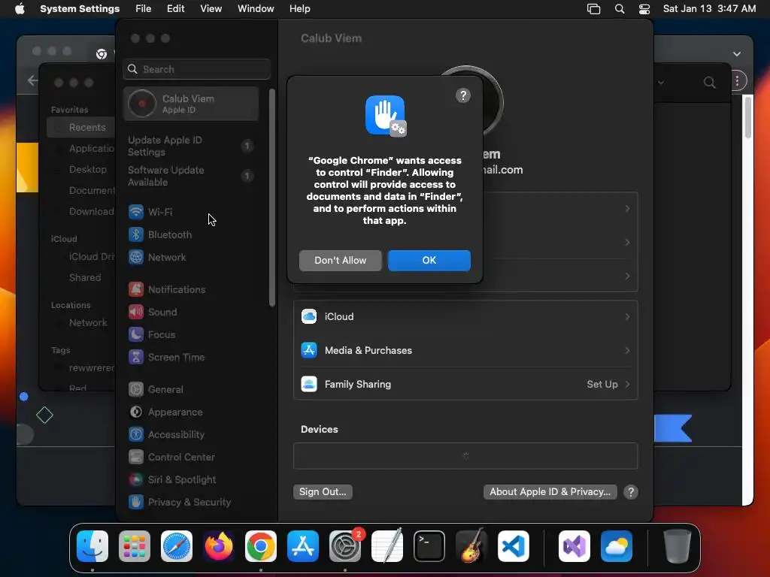
Task: Open Privacy & Security hand icon
Action: click(136, 503)
